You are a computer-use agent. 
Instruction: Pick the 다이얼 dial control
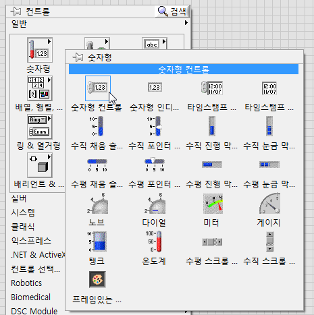coord(155,204)
